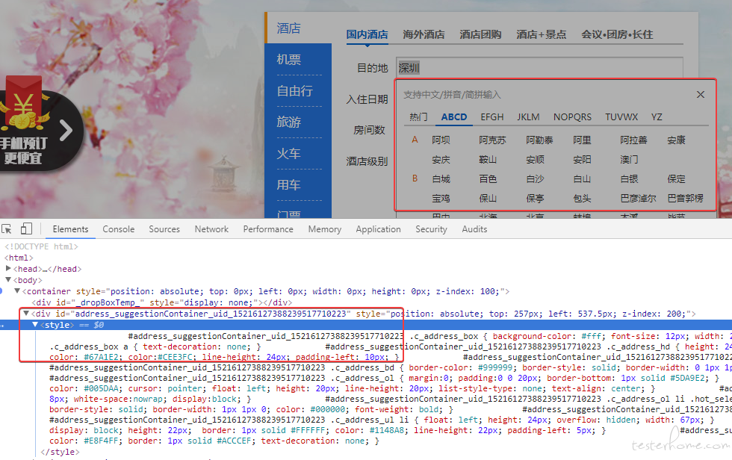Select the NOPQRS city tab
This screenshot has width=732, height=460.
pyautogui.click(x=572, y=116)
